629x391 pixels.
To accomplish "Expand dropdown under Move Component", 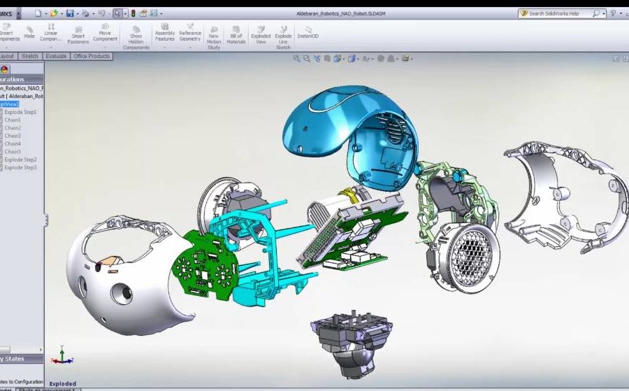I will pos(105,48).
